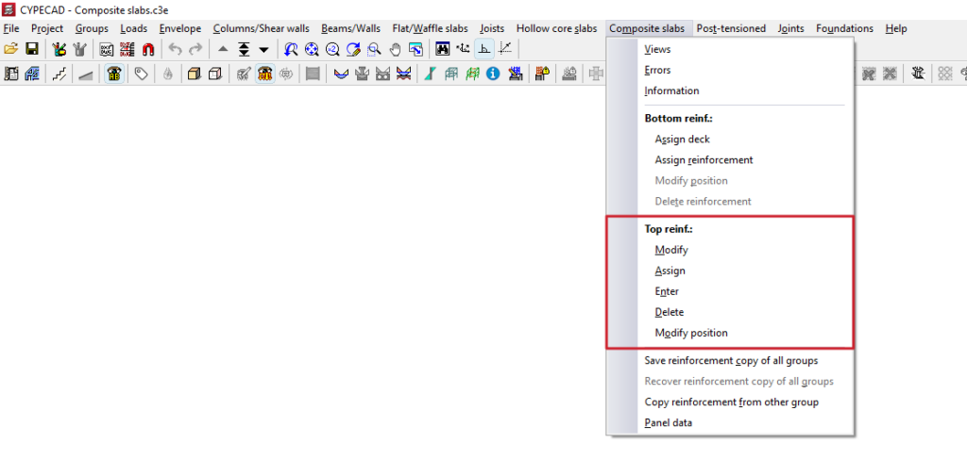This screenshot has height=460, width=967.
Task: Open the Envelope menu
Action: tap(180, 28)
